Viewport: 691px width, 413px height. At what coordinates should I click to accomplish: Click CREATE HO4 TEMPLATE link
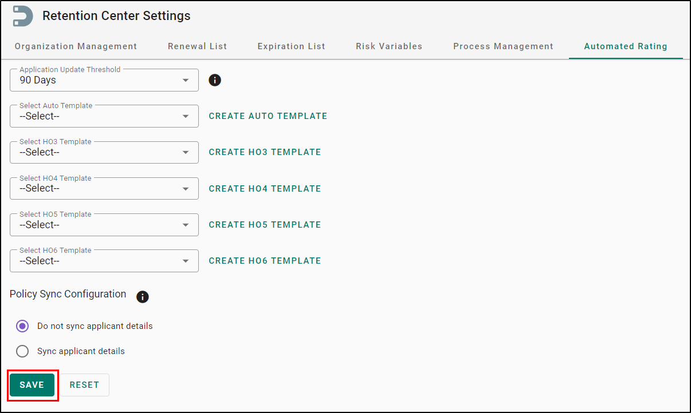(265, 189)
